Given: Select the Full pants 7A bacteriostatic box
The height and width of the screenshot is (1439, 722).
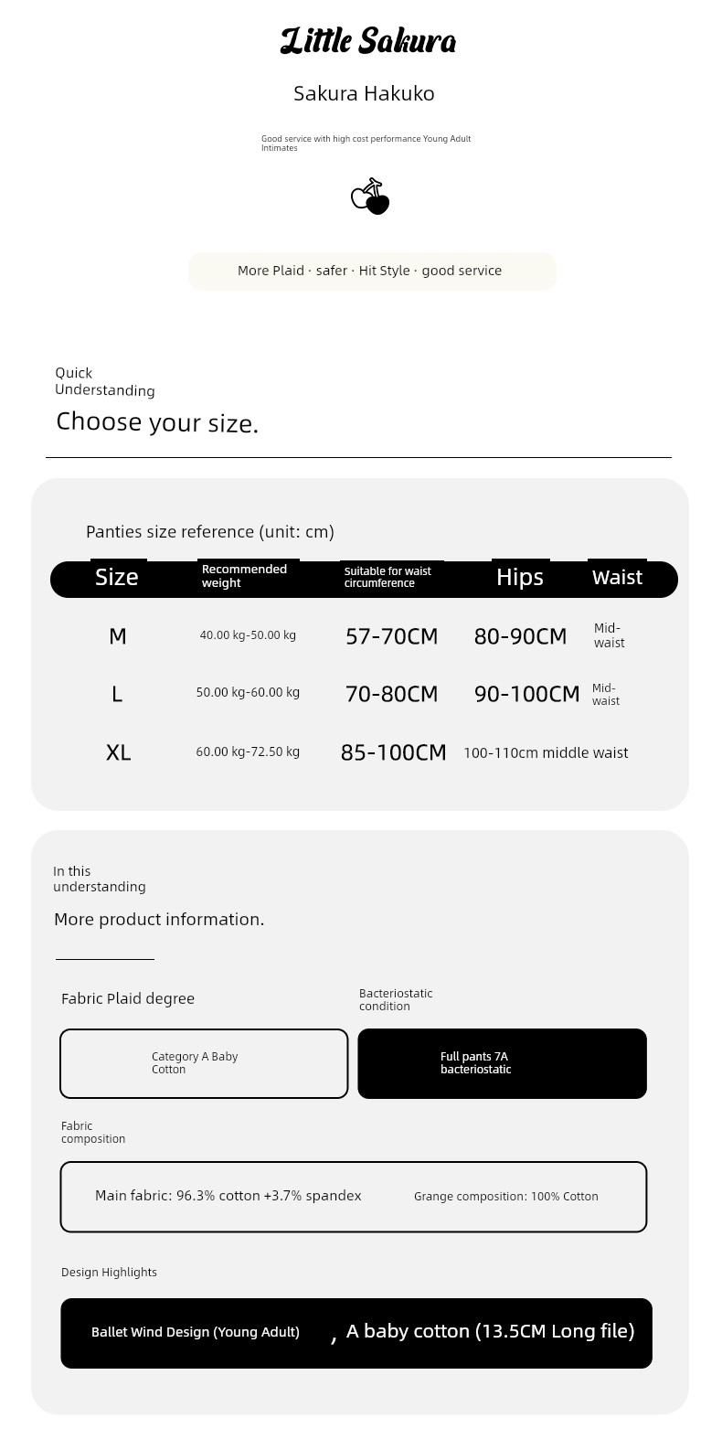Looking at the screenshot, I should [502, 1063].
